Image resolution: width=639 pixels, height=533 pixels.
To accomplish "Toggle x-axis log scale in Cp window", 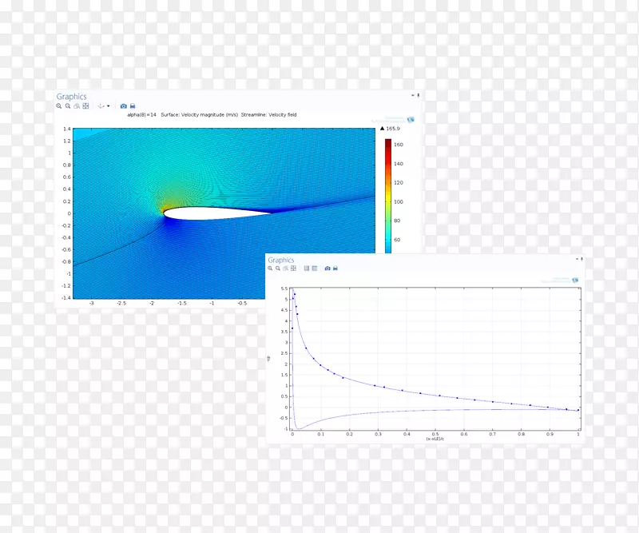I will click(x=307, y=268).
